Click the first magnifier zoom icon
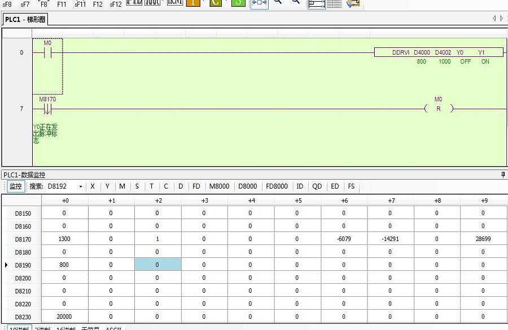The width and height of the screenshot is (508, 330). pyautogui.click(x=278, y=3)
